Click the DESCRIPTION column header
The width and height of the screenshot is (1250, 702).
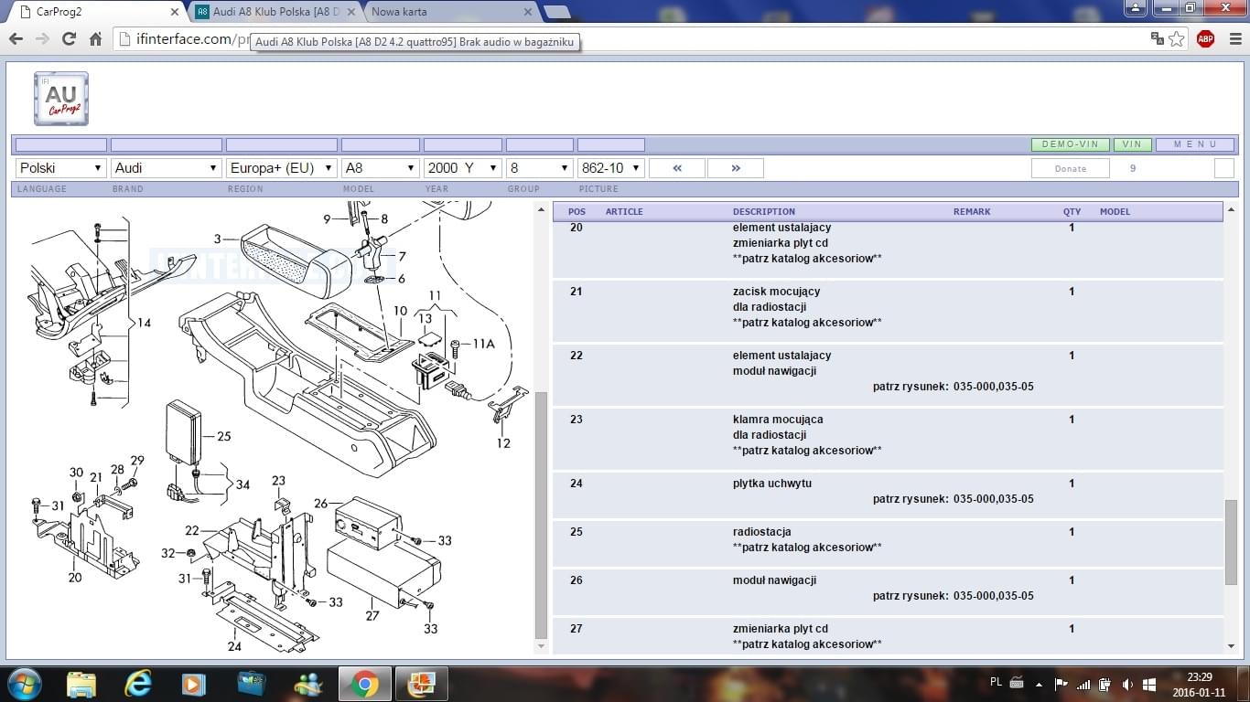coord(764,211)
